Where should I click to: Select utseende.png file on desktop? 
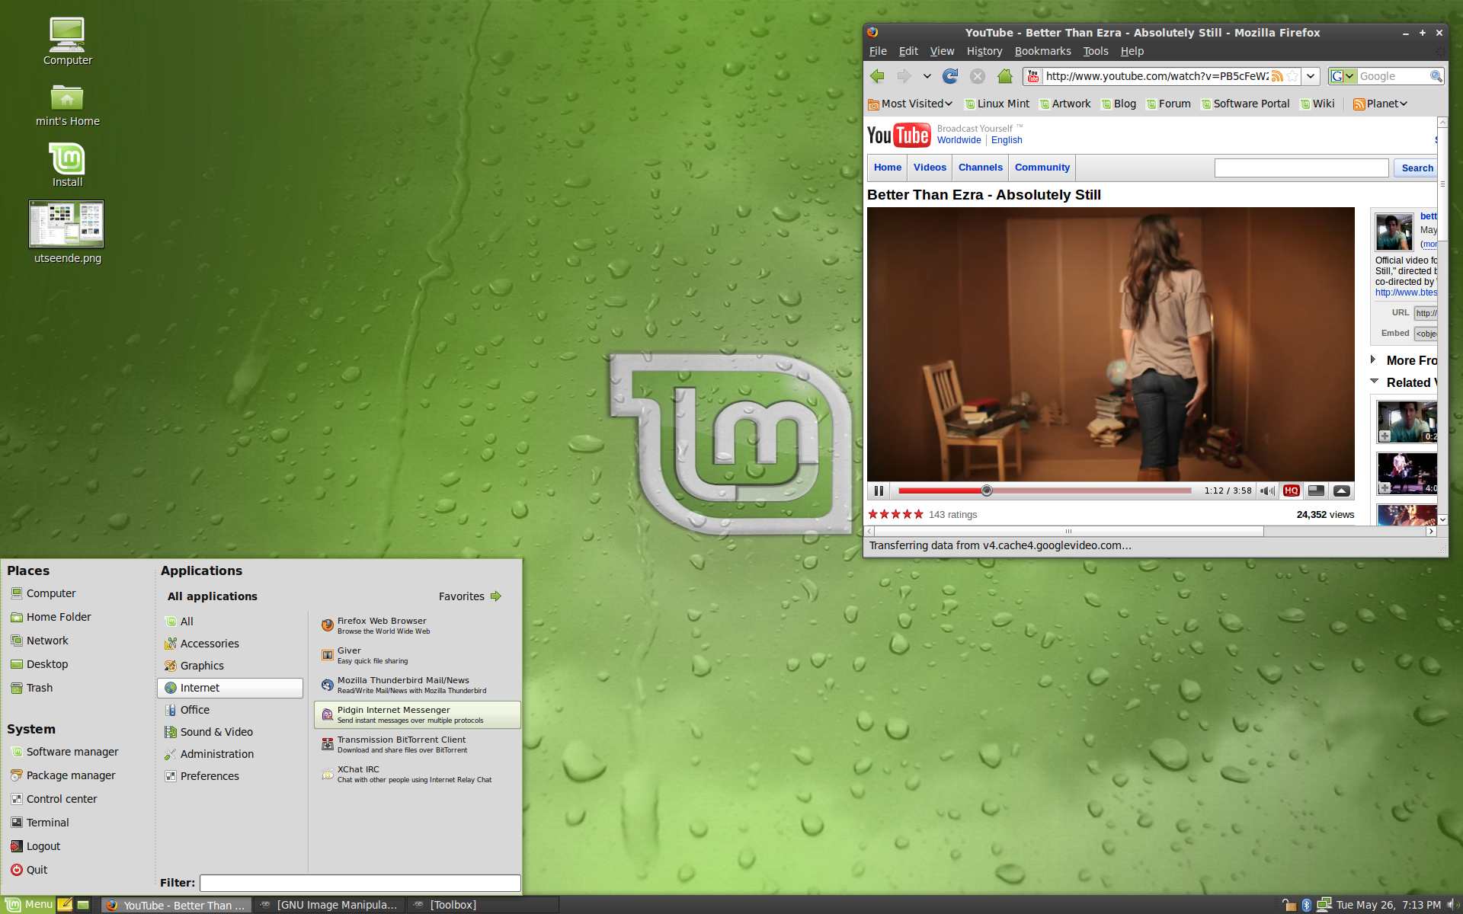coord(67,232)
